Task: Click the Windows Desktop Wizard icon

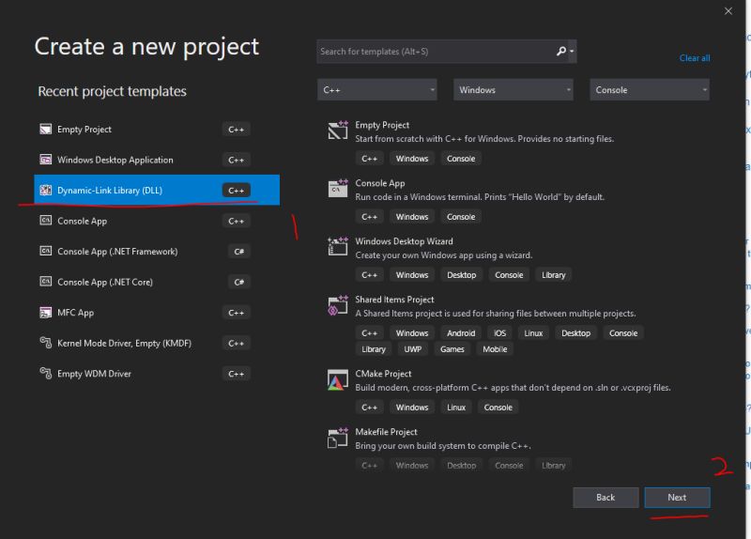Action: 337,247
